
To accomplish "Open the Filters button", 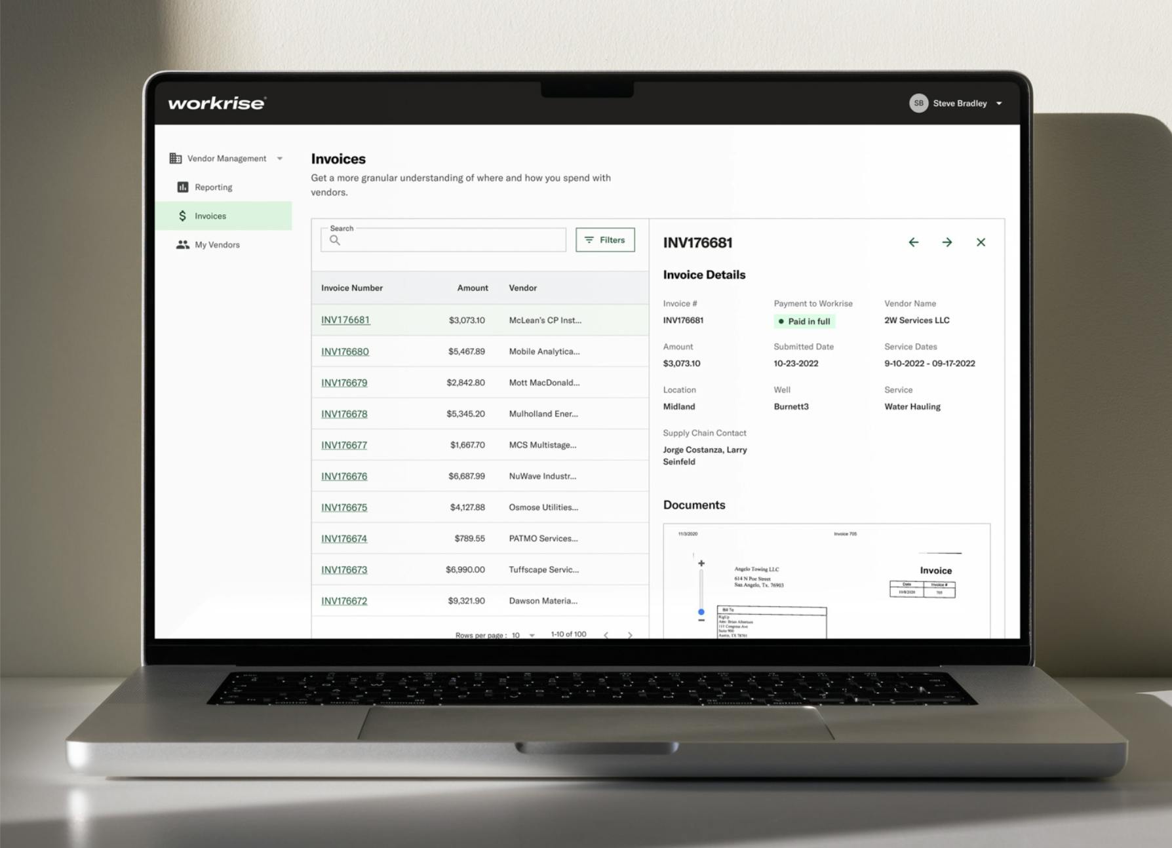I will pos(605,240).
